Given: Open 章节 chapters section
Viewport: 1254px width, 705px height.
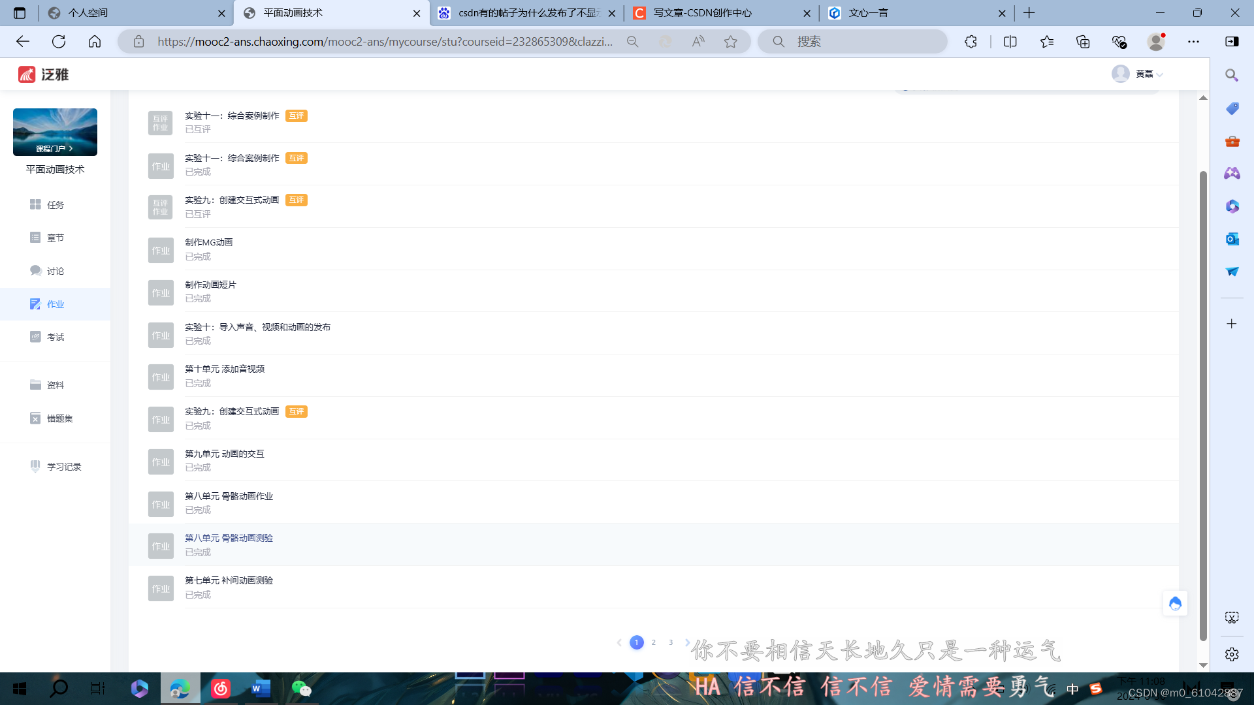Looking at the screenshot, I should [x=55, y=238].
